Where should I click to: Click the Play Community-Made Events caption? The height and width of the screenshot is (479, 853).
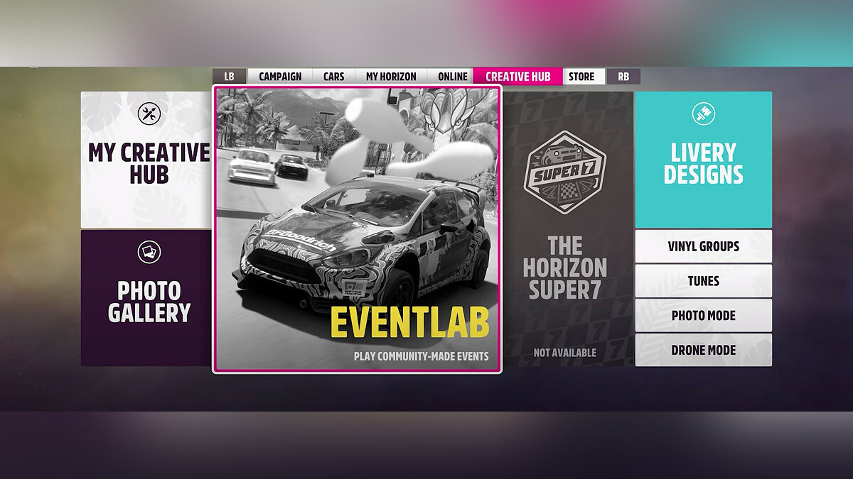click(421, 356)
